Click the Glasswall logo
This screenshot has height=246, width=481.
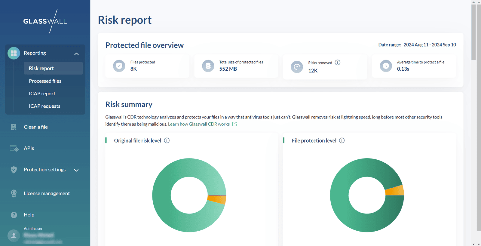(45, 21)
